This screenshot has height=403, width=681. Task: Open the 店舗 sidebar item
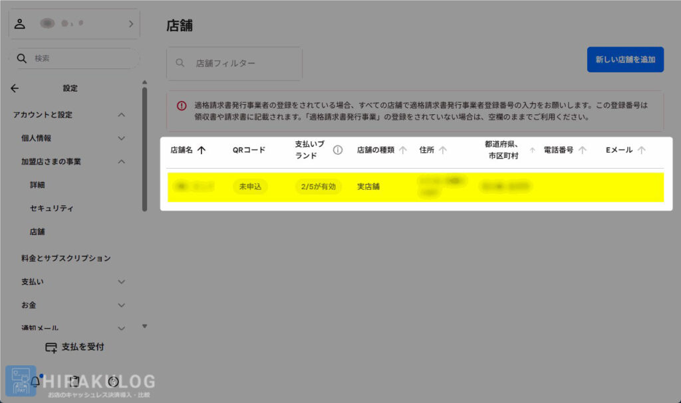37,232
